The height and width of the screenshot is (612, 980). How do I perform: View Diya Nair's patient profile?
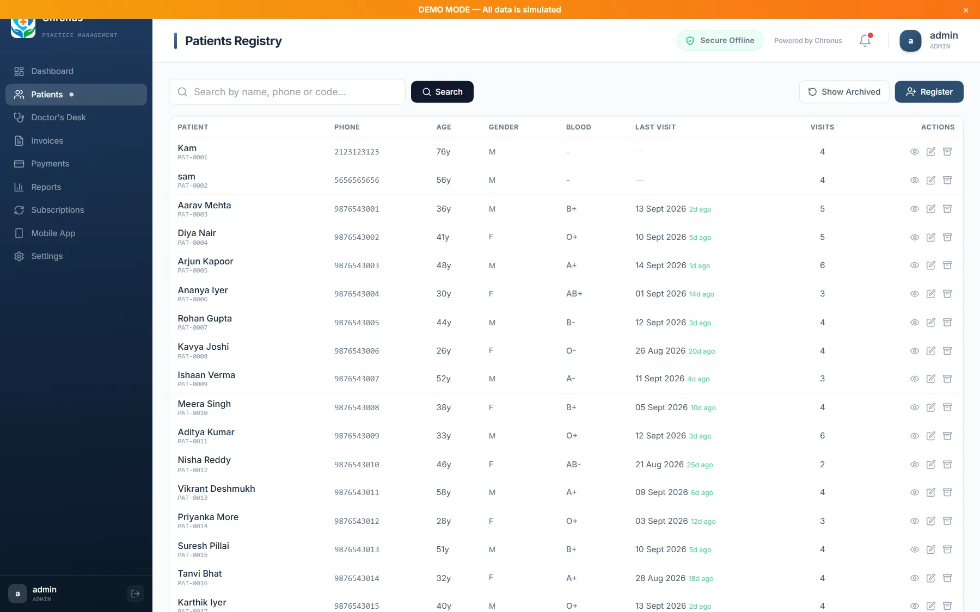[x=915, y=237]
